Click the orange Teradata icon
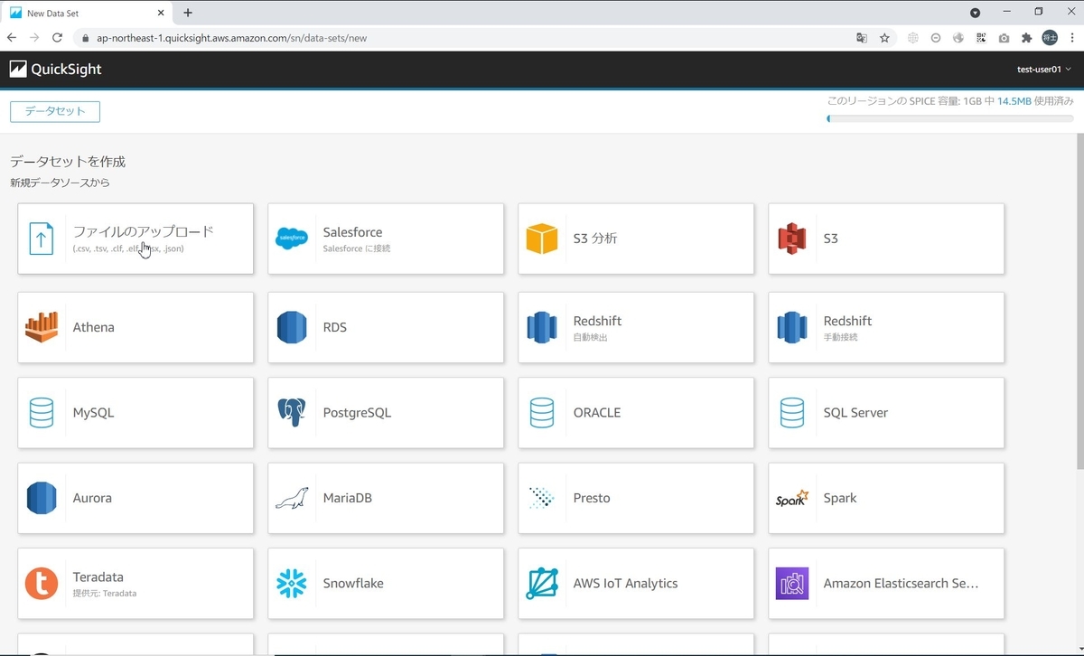Screen dimensions: 1084x656 (42, 584)
